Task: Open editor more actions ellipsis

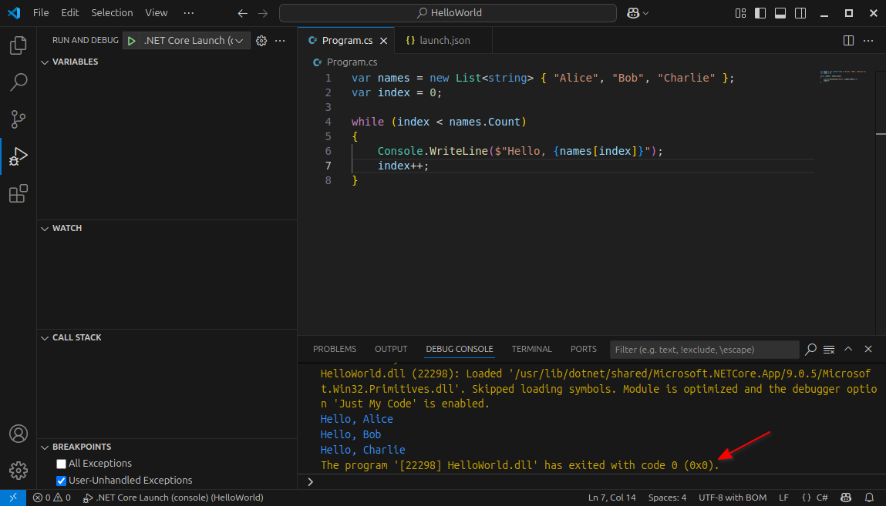Action: coord(868,41)
